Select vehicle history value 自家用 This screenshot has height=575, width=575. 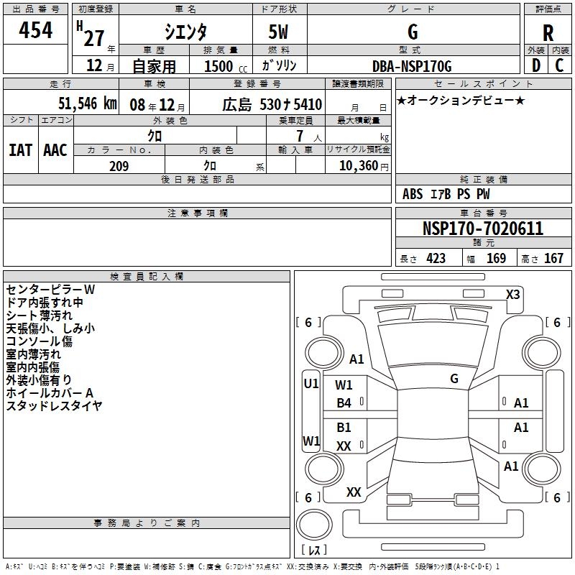[154, 66]
